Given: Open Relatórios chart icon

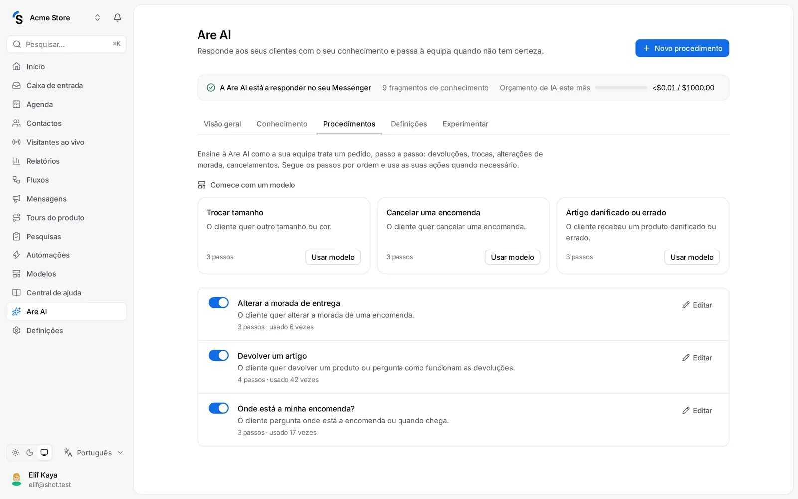Looking at the screenshot, I should pos(16,161).
